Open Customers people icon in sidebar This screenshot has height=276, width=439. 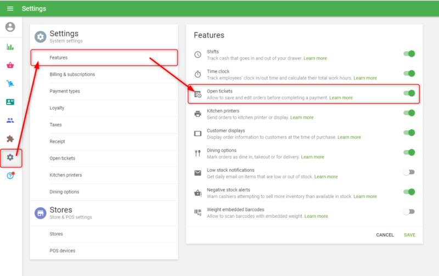point(10,120)
